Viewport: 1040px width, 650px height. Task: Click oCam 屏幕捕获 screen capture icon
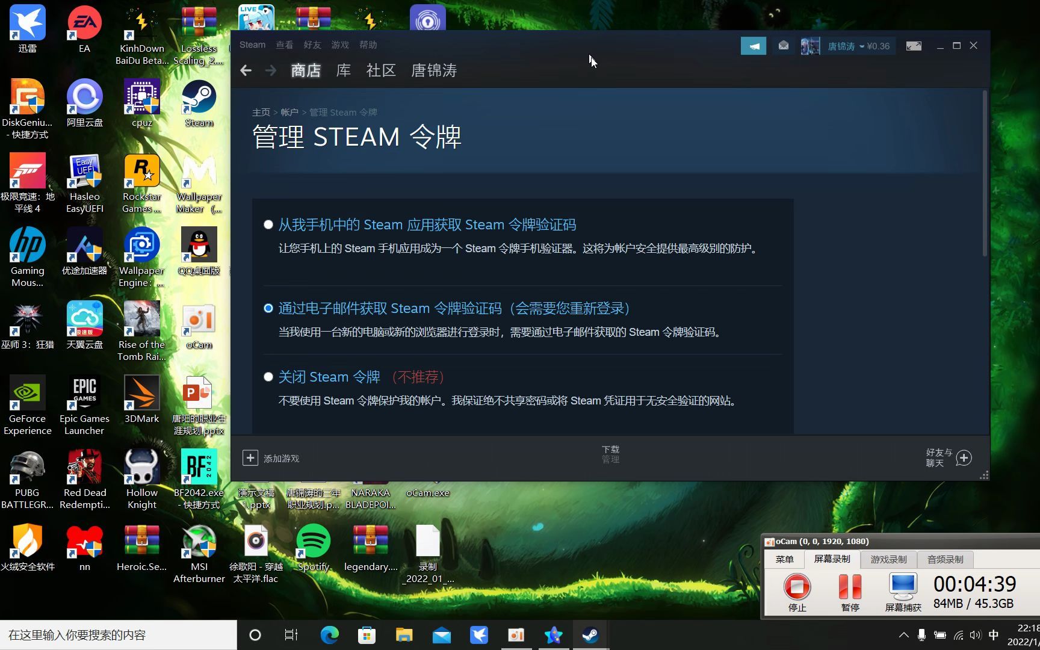(x=903, y=592)
